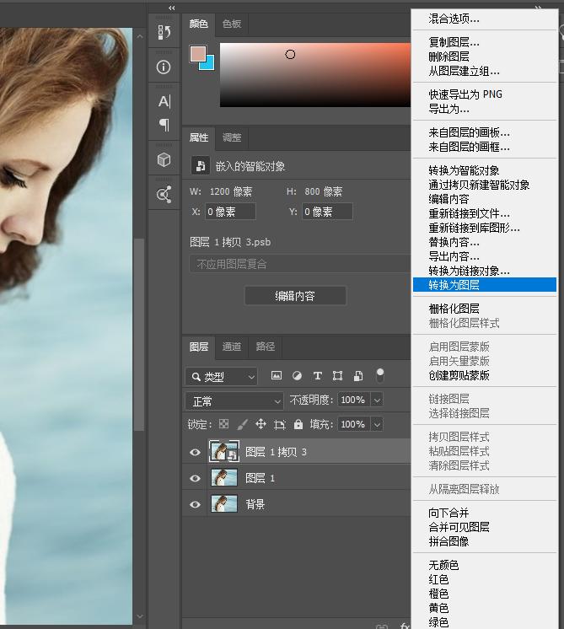Viewport: 564px width, 629px height.
Task: Lock position move icon
Action: pos(261,424)
